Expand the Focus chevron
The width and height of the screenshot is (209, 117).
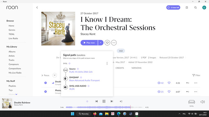coord(42,75)
